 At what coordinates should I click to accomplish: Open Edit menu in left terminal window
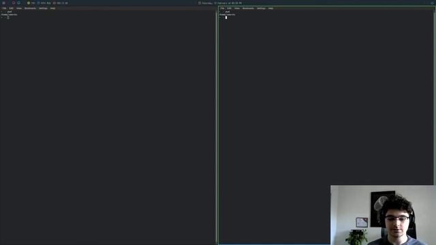[x=11, y=8]
